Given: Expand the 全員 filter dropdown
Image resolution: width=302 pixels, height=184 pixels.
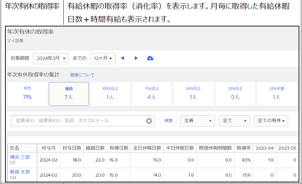Looking at the screenshot, I should click(x=197, y=121).
